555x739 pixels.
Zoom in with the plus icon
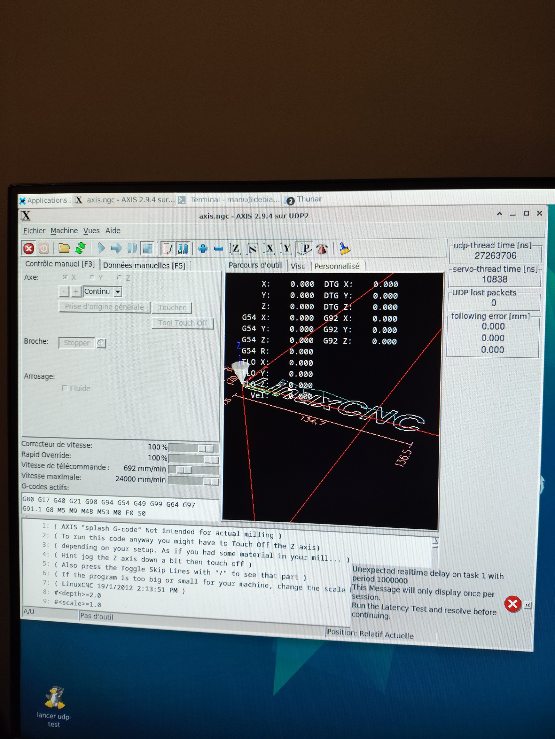tap(203, 248)
